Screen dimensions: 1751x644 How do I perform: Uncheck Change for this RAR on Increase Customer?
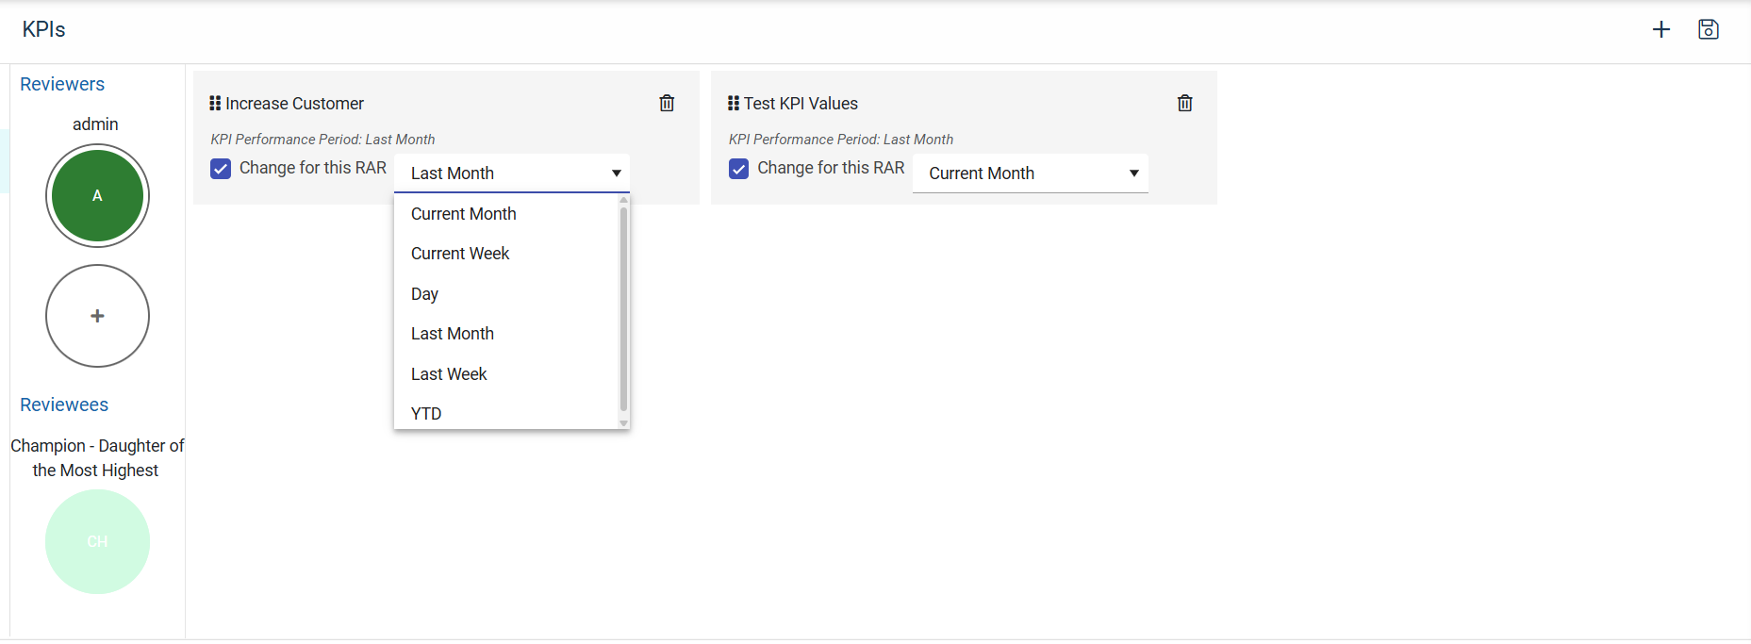(x=221, y=169)
